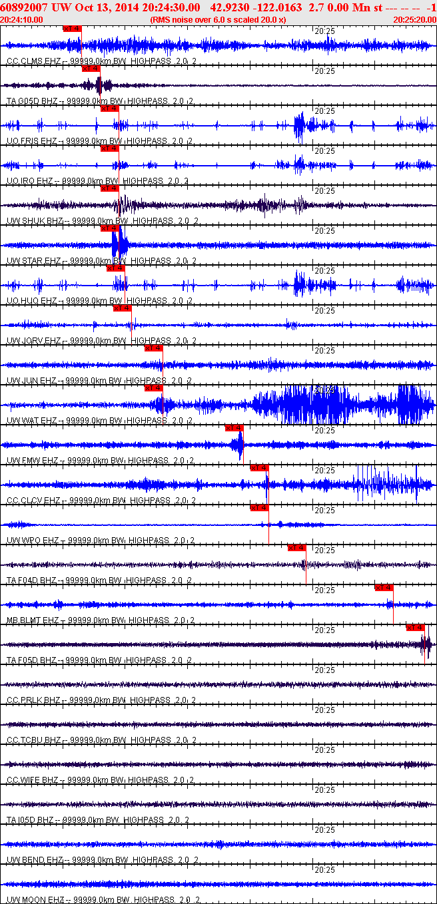Image resolution: width=437 pixels, height=904 pixels.
Task: Click the red pick flag on UO.FRIS trace
Action: tap(109, 109)
